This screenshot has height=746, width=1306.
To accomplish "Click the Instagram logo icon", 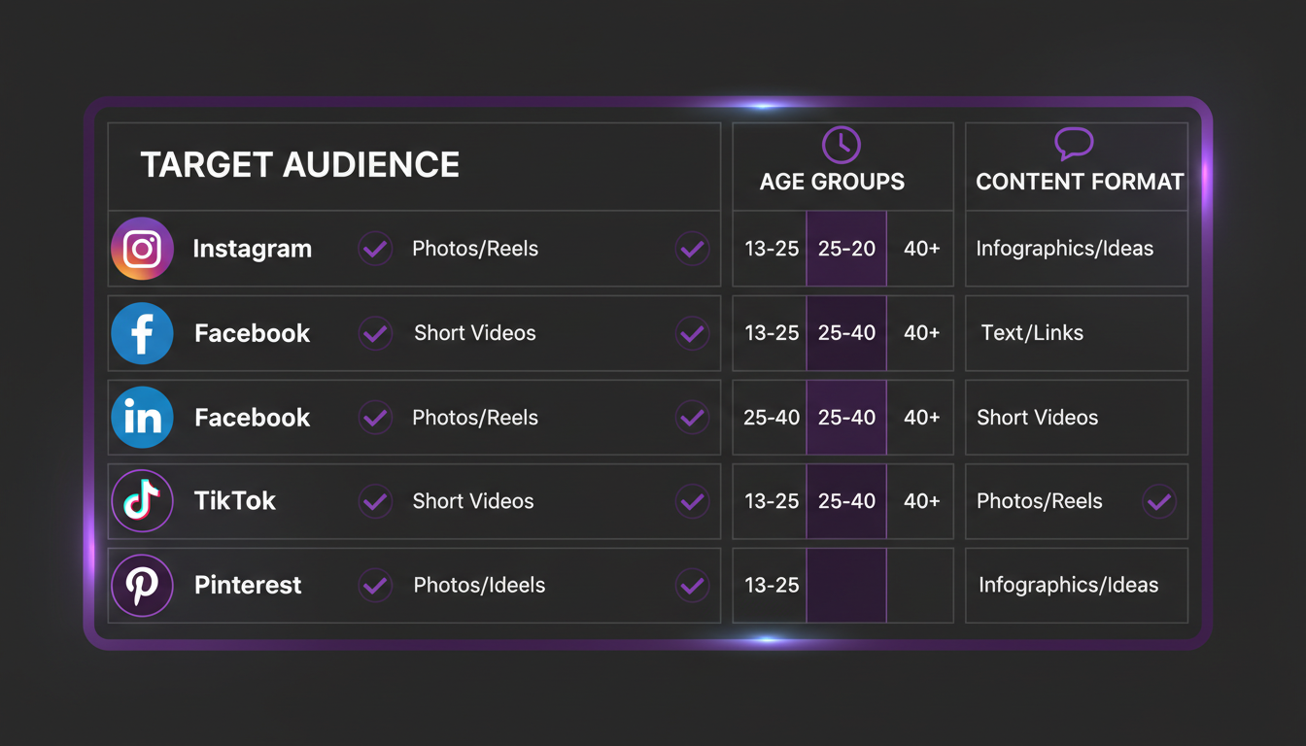I will [142, 249].
